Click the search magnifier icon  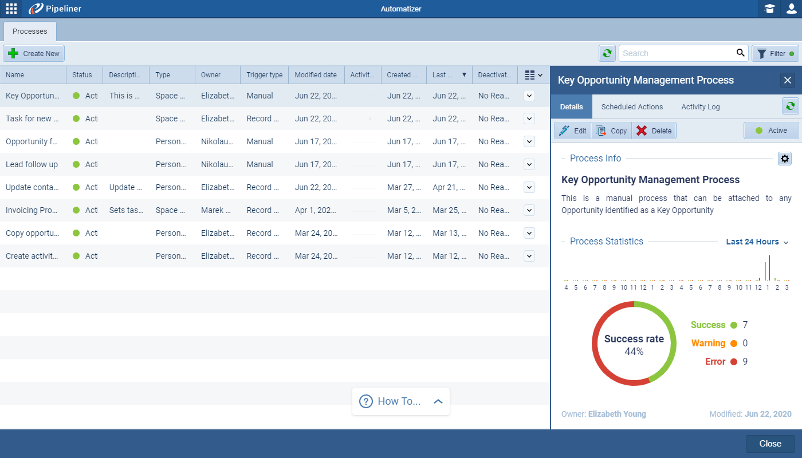click(741, 53)
